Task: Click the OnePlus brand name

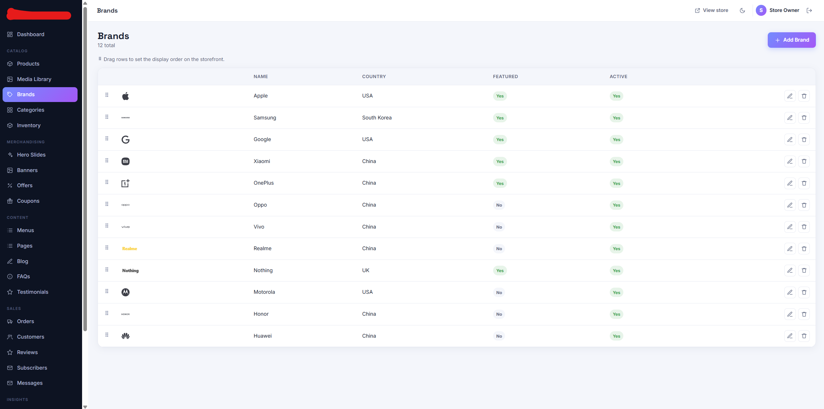Action: tap(264, 183)
